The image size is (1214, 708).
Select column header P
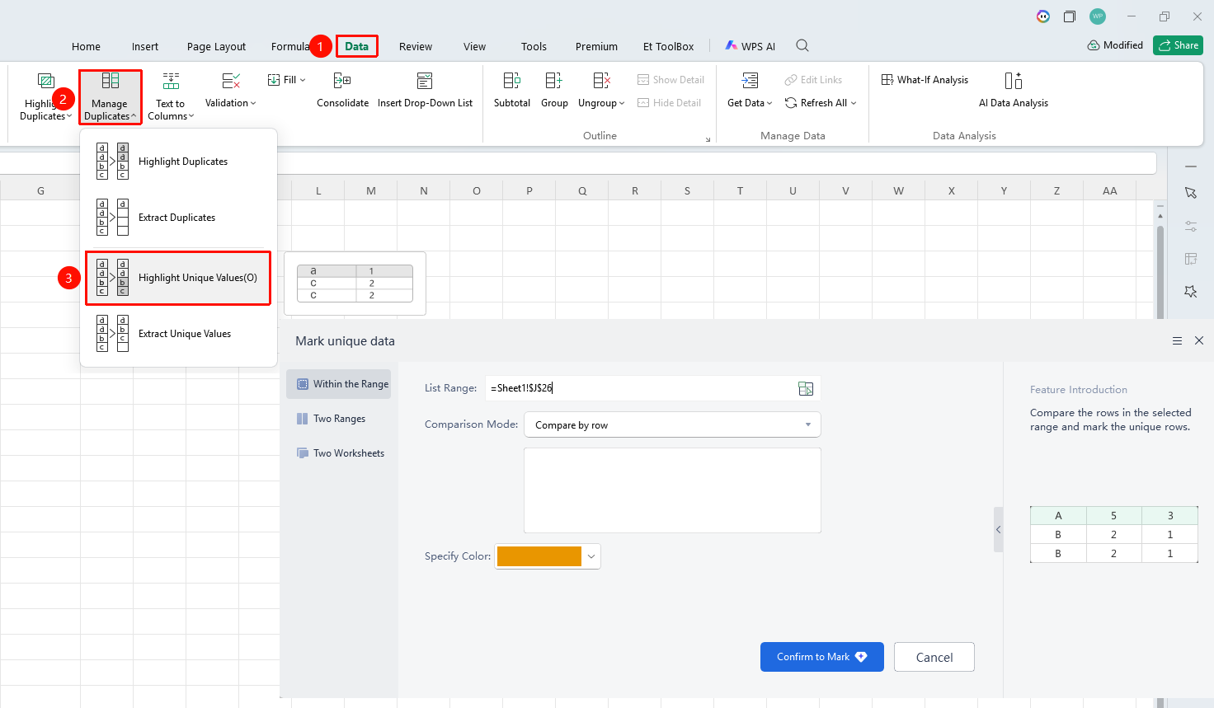(529, 190)
